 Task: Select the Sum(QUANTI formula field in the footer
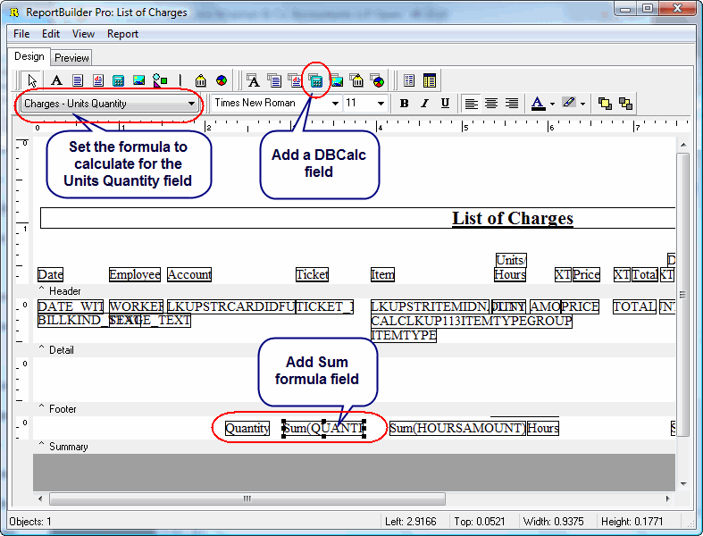pyautogui.click(x=323, y=429)
